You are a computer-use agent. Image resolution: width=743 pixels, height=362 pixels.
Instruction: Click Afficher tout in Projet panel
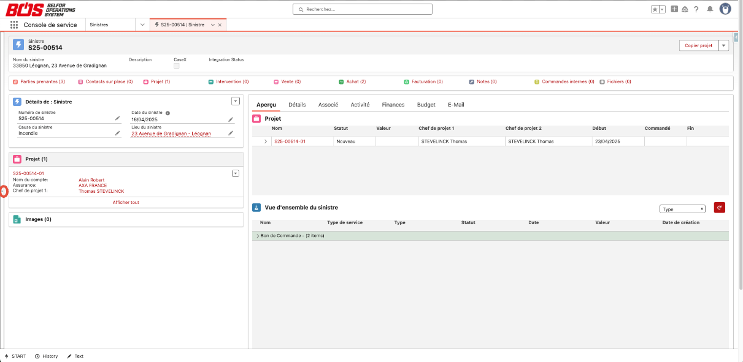[x=126, y=202]
